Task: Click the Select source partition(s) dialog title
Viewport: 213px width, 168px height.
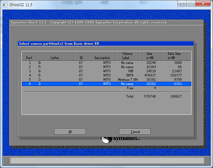Action: [59, 43]
